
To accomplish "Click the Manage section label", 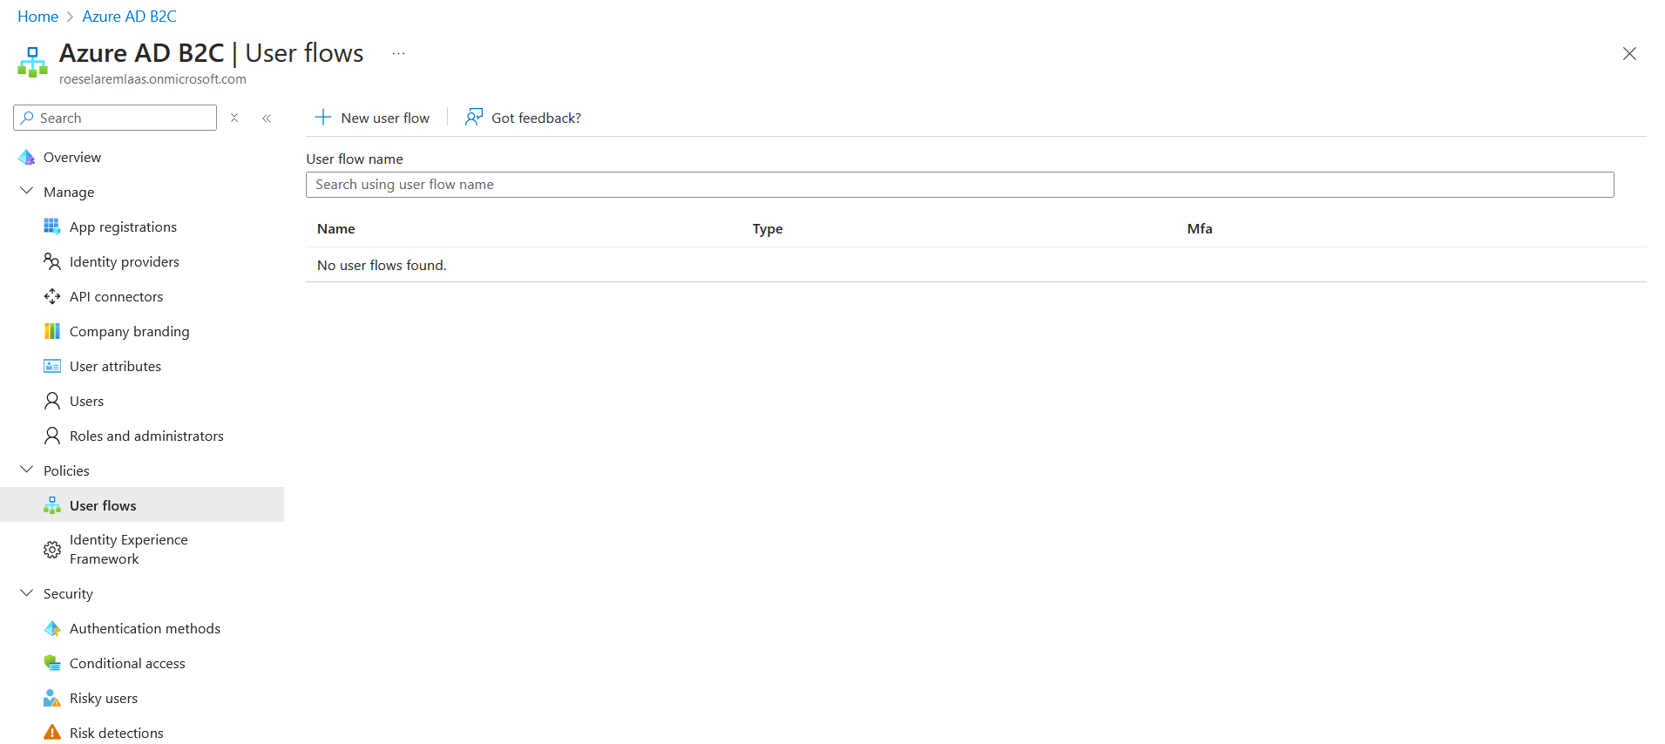I will coord(69,192).
